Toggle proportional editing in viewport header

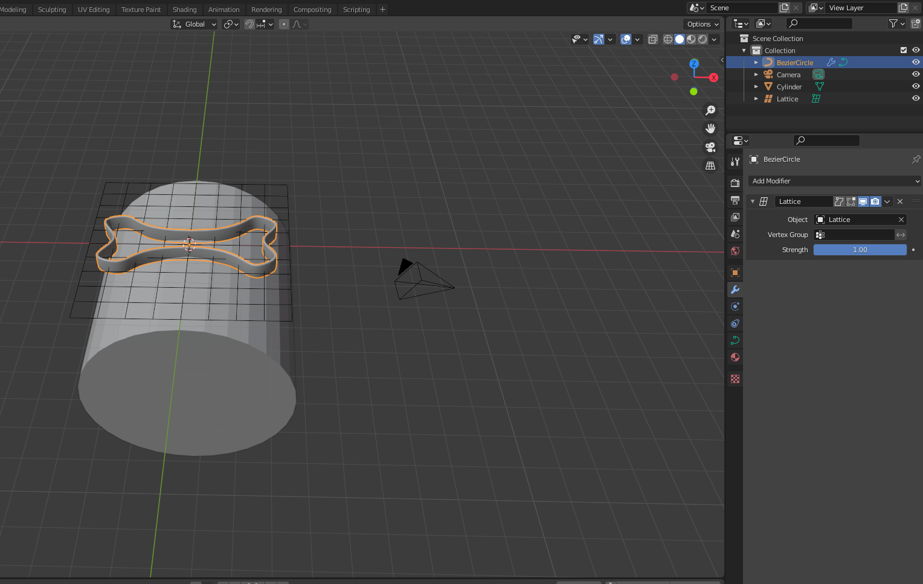pos(283,24)
